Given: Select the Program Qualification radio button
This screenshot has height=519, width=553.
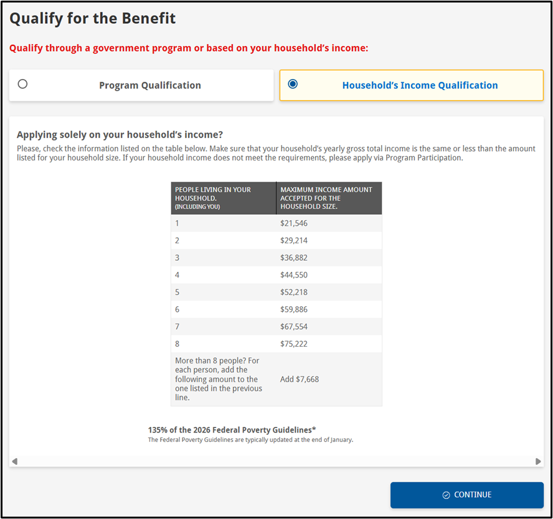Looking at the screenshot, I should [22, 84].
